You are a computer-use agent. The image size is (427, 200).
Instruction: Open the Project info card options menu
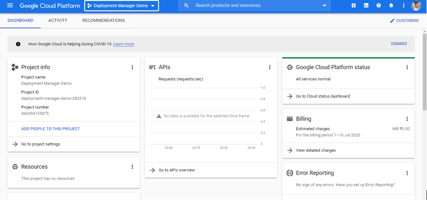coord(132,67)
